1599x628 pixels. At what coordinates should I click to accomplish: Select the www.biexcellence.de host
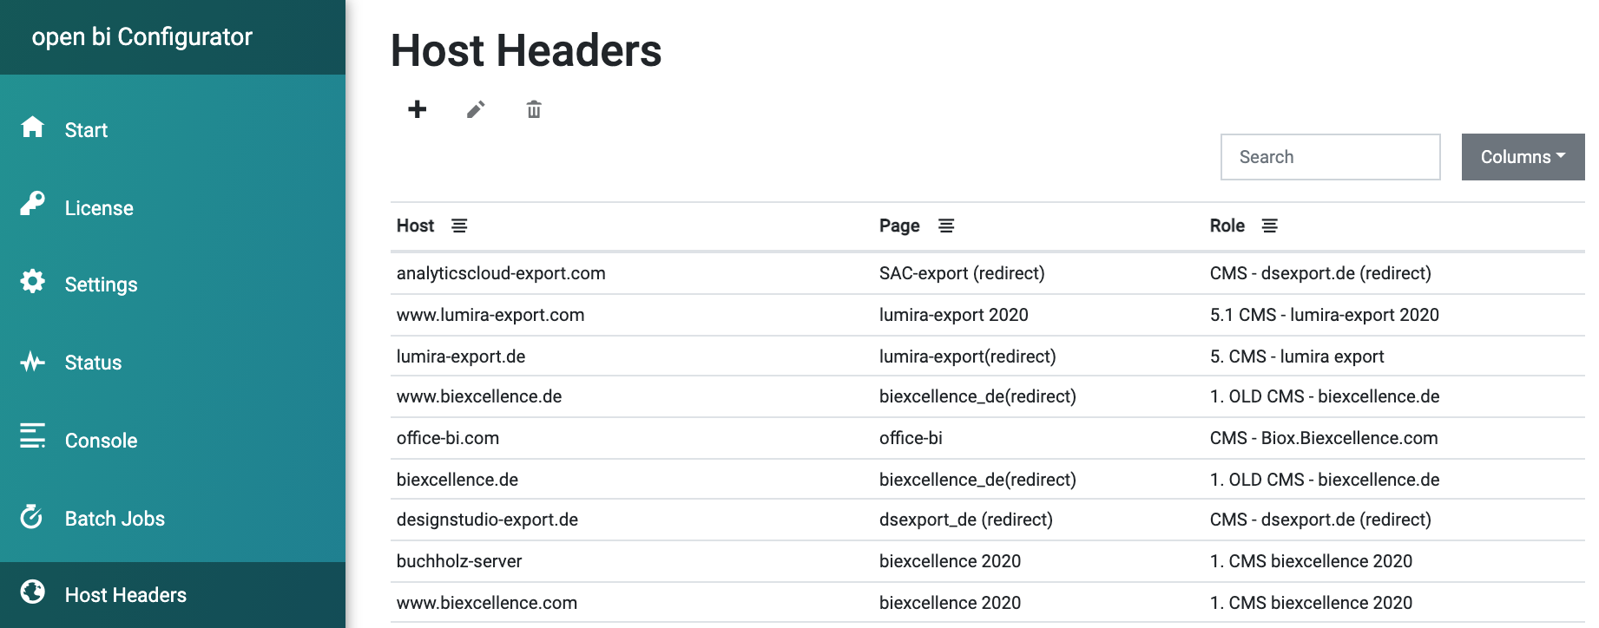pos(479,396)
